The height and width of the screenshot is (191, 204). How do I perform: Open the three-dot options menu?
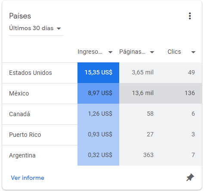coord(190,16)
